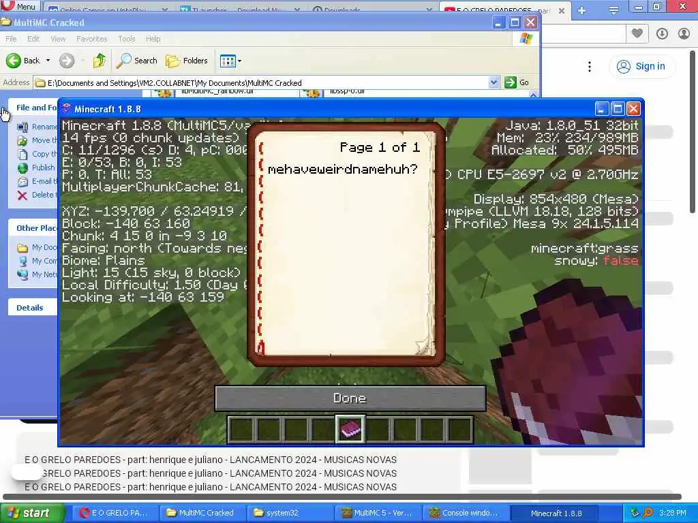The height and width of the screenshot is (523, 698).
Task: Click the File and Folder Tasks header
Action: 33,108
